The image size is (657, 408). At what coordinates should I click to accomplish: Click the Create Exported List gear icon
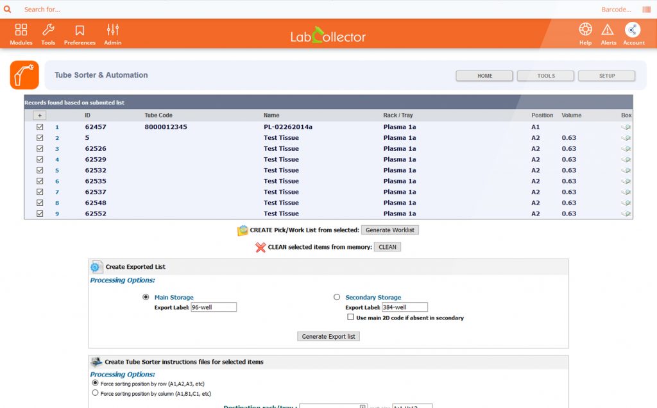[96, 267]
